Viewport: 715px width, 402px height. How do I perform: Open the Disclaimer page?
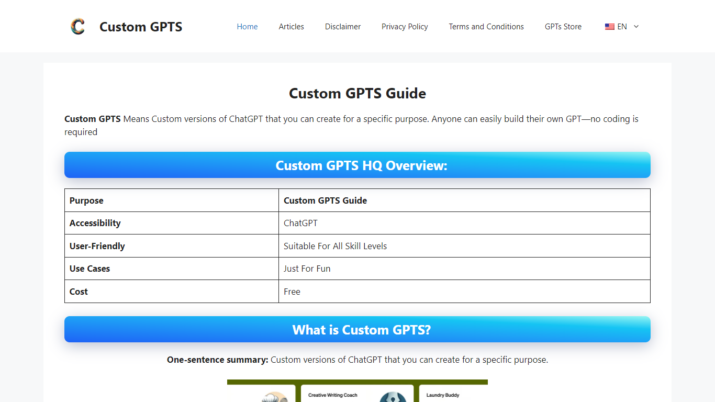343,27
